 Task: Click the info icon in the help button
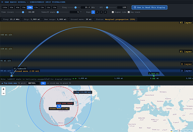135,7
